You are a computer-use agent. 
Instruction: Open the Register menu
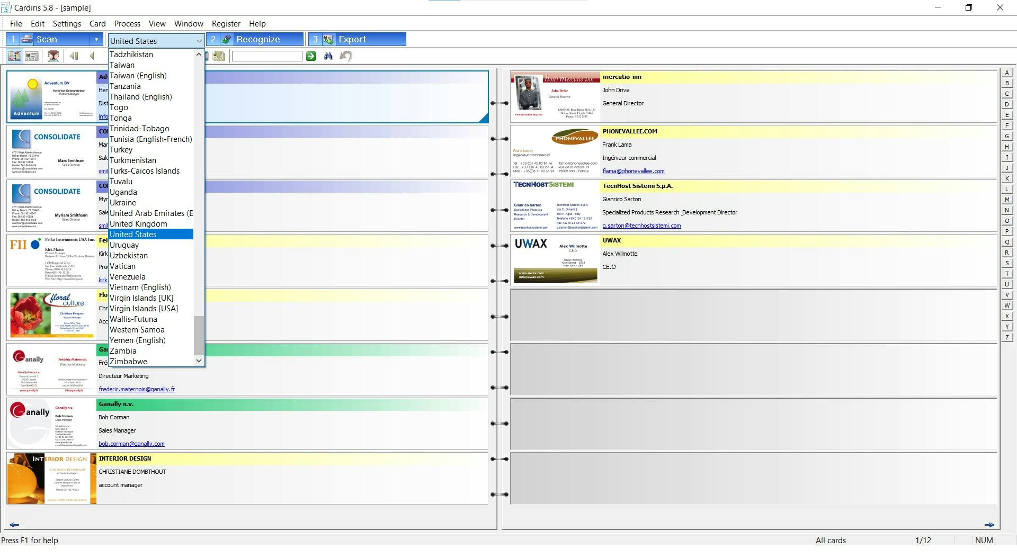coord(226,24)
